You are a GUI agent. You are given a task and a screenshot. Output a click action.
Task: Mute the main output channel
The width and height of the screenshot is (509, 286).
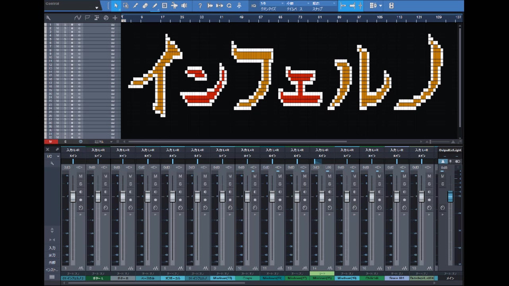pos(442,176)
